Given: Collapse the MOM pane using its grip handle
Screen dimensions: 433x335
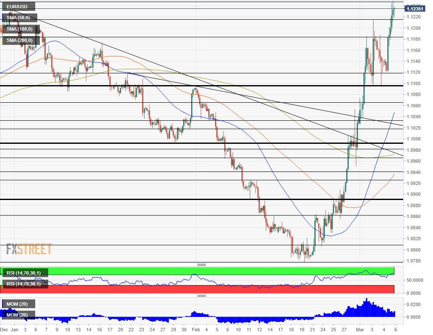Looking at the screenshot, I should coord(202,296).
